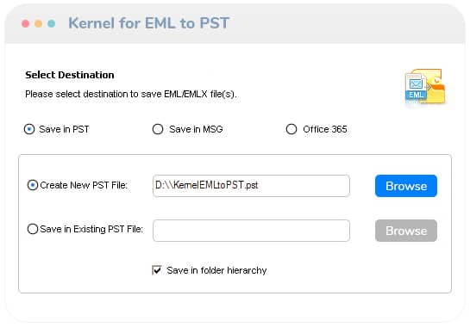Image resolution: width=470 pixels, height=327 pixels.
Task: Pick the Create New PST File option
Action: pyautogui.click(x=33, y=185)
